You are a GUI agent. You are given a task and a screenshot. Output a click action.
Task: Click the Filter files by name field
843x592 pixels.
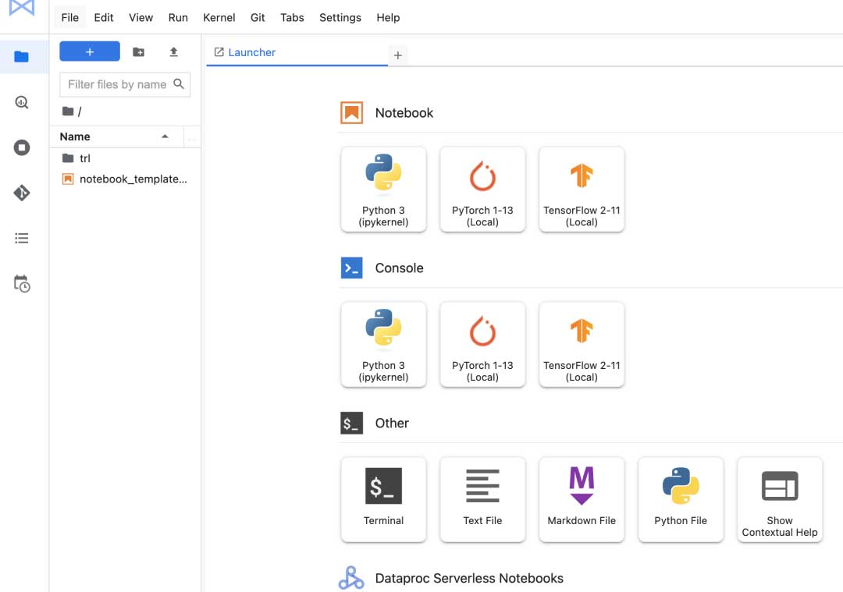pyautogui.click(x=117, y=84)
